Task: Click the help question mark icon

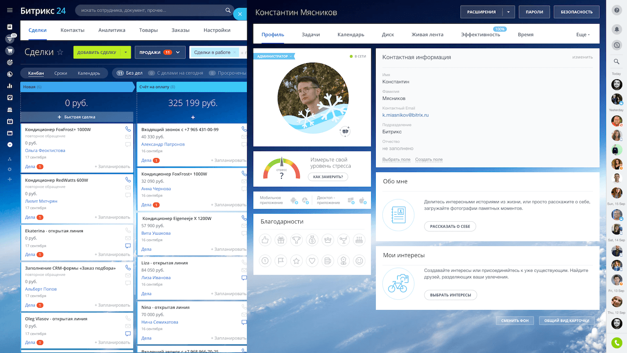Action: point(616,10)
